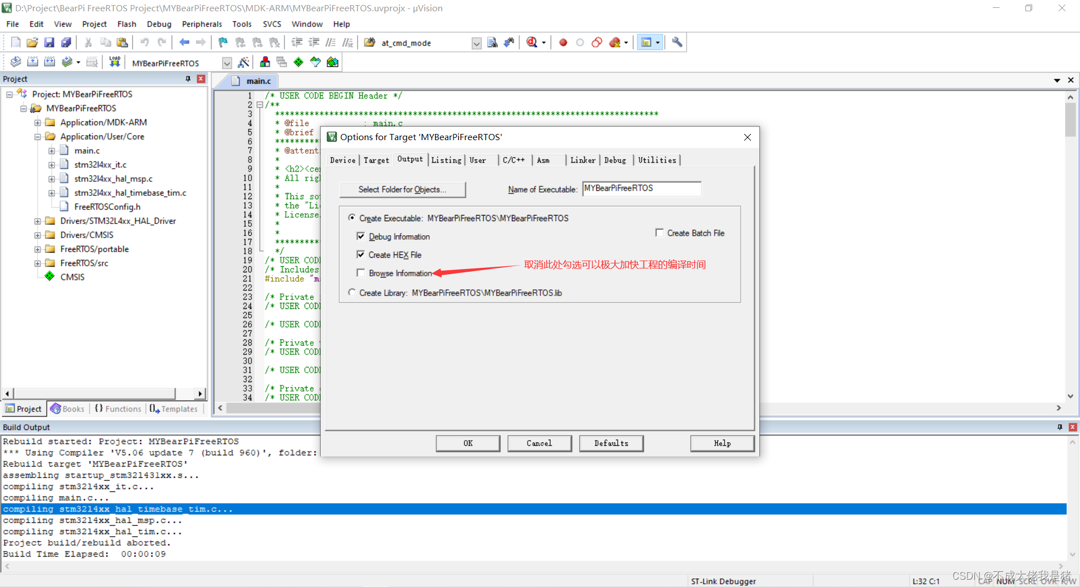This screenshot has height=587, width=1080.
Task: Collapse the Application/User/Core folder
Action: coord(38,137)
